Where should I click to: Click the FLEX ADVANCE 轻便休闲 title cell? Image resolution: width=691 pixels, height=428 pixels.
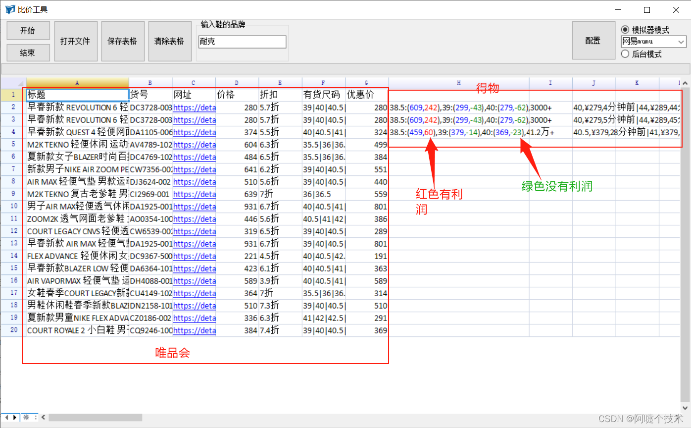click(78, 256)
